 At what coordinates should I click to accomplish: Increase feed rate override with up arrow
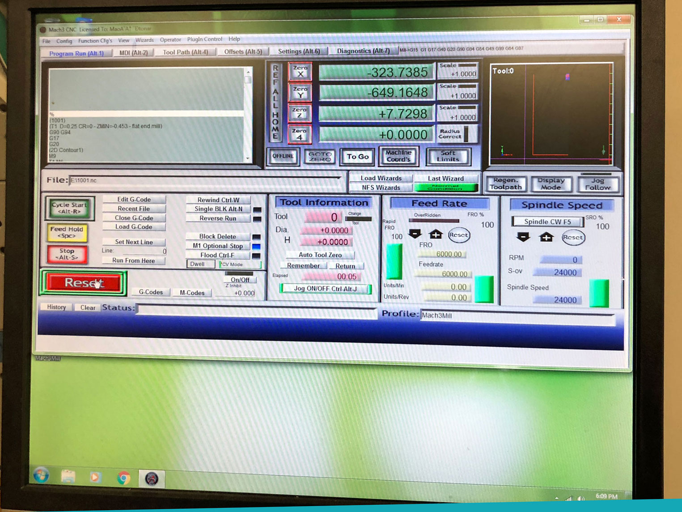click(x=436, y=234)
